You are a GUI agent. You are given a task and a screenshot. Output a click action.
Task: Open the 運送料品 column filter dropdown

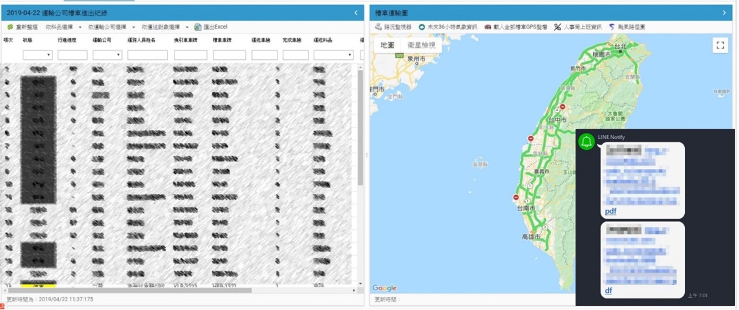pyautogui.click(x=334, y=55)
